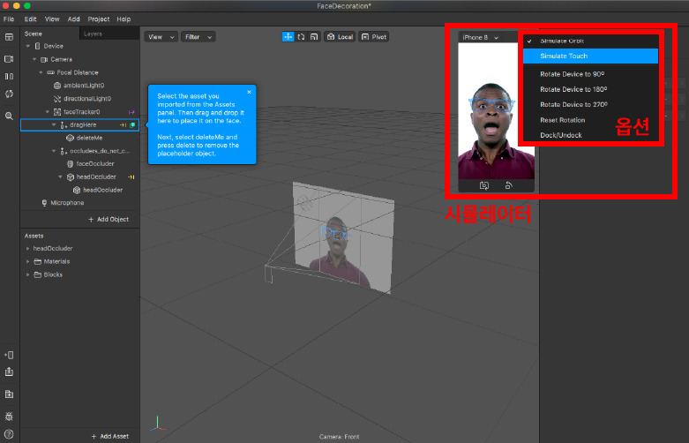Click the Blocks folder icon
Image resolution: width=689 pixels, height=443 pixels.
(x=38, y=274)
